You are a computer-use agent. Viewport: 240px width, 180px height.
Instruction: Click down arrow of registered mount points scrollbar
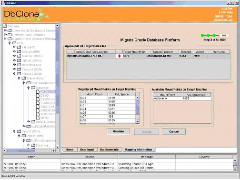coord(138,122)
